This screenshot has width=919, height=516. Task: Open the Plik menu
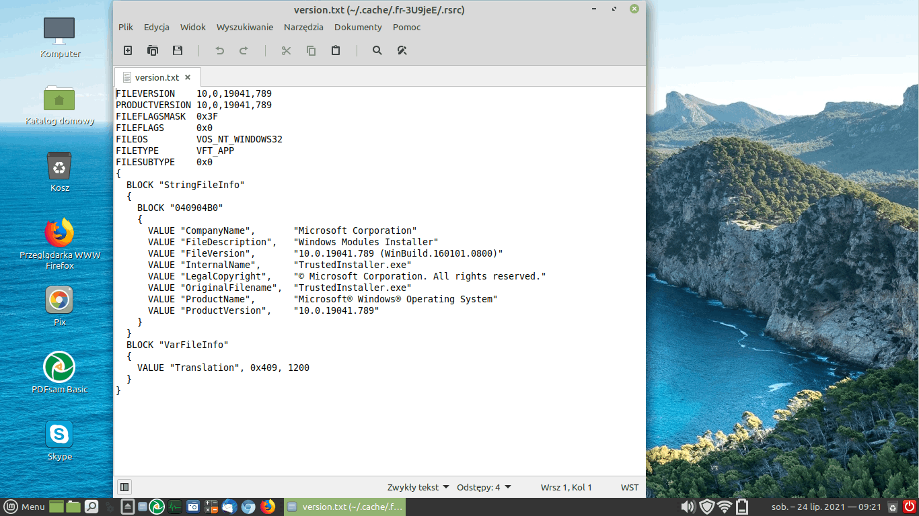tap(126, 28)
